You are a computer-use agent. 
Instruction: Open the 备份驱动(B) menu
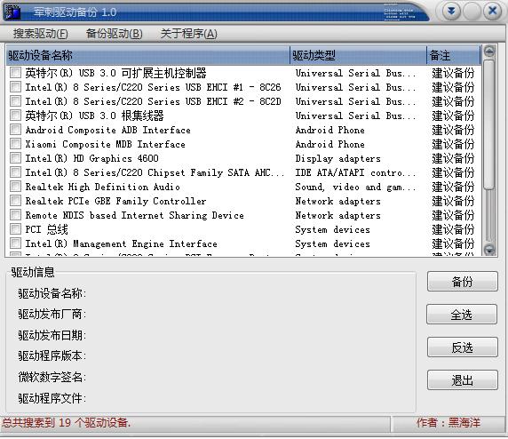point(114,34)
